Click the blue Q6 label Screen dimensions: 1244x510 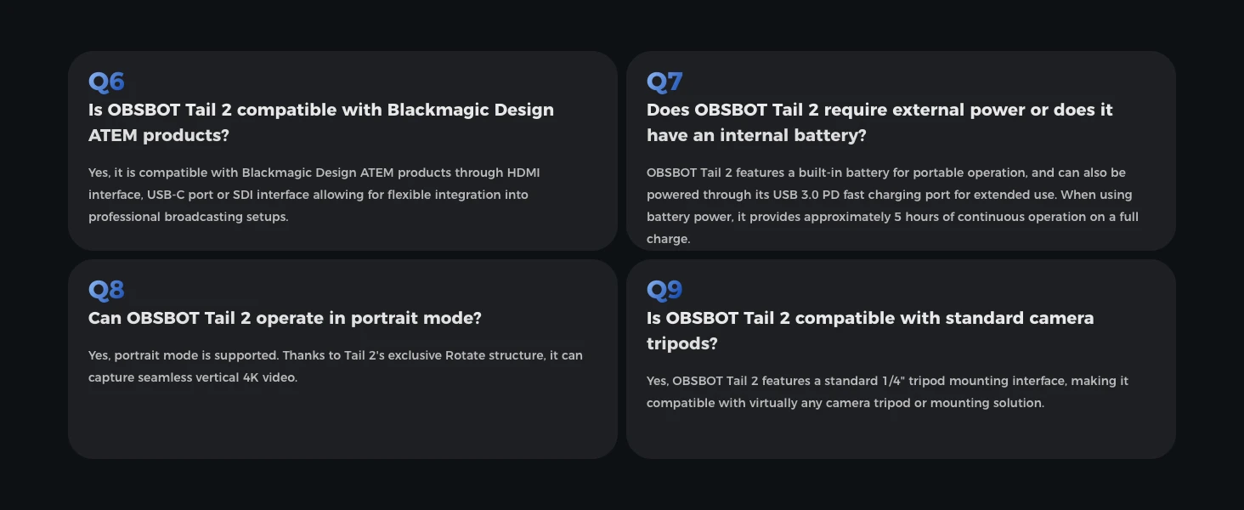point(106,82)
